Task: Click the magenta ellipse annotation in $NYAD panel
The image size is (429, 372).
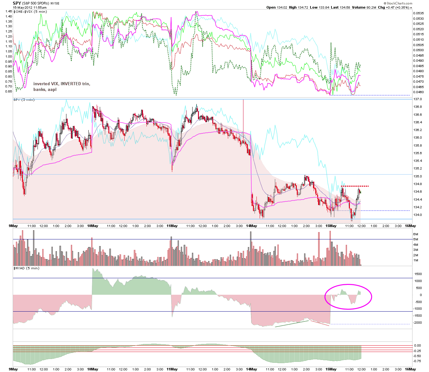Action: coord(348,296)
